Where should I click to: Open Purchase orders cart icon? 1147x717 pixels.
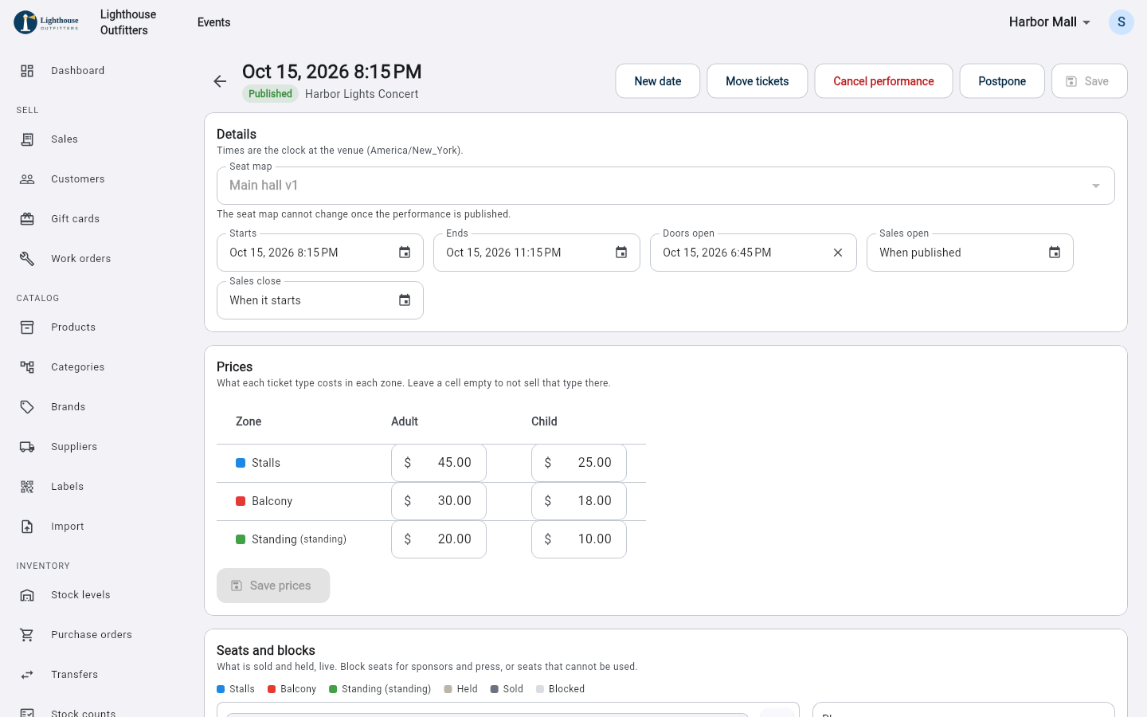(x=27, y=635)
